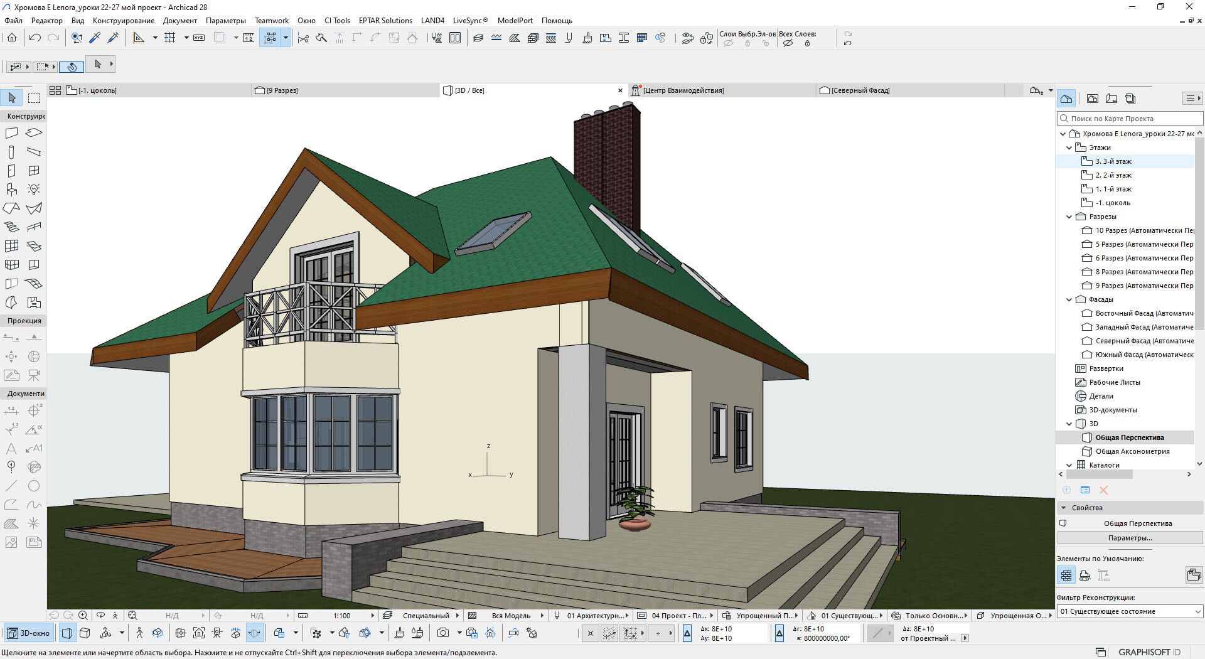Select the Arrow selection tool in toolbox
Viewport: 1205px width, 659px height.
pos(12,98)
